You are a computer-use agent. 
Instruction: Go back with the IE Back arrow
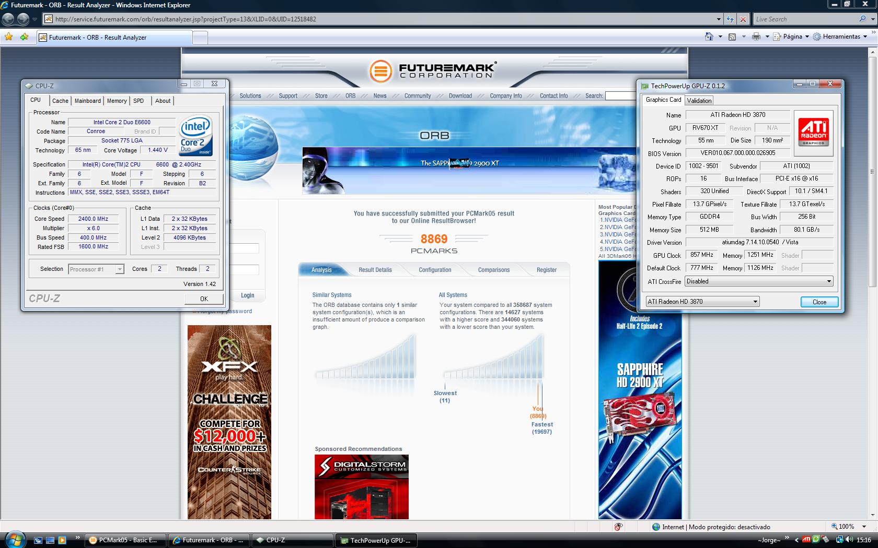(x=8, y=19)
